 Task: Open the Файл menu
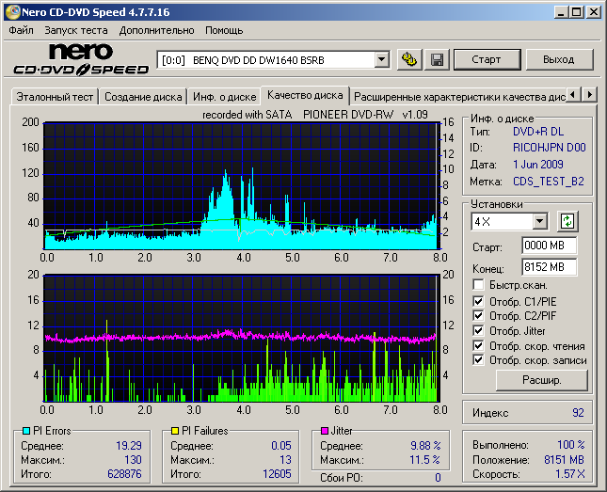pyautogui.click(x=21, y=30)
